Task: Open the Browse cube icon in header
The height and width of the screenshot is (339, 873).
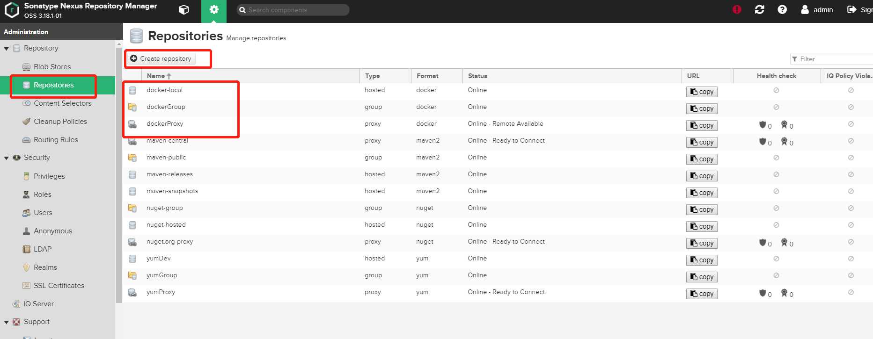Action: (184, 10)
